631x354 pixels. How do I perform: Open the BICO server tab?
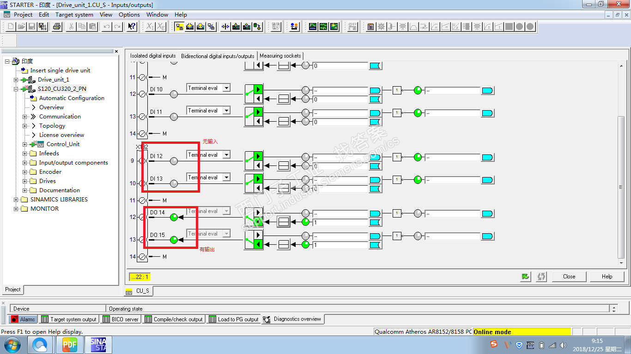click(x=120, y=319)
